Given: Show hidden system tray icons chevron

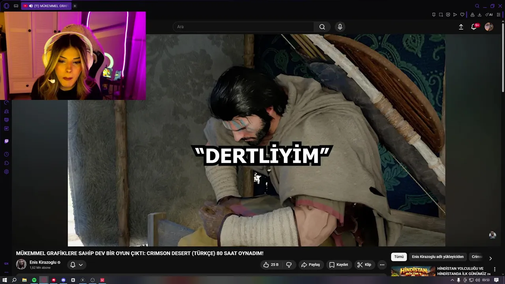Looking at the screenshot, I should click(453, 280).
